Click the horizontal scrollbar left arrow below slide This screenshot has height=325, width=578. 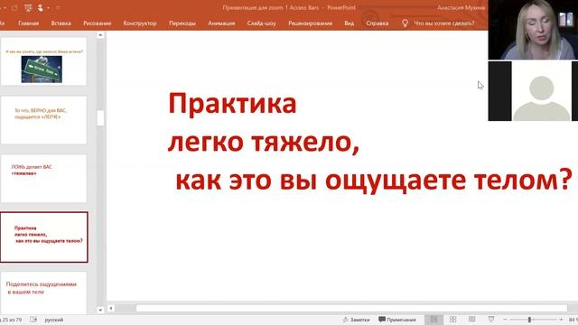point(111,308)
